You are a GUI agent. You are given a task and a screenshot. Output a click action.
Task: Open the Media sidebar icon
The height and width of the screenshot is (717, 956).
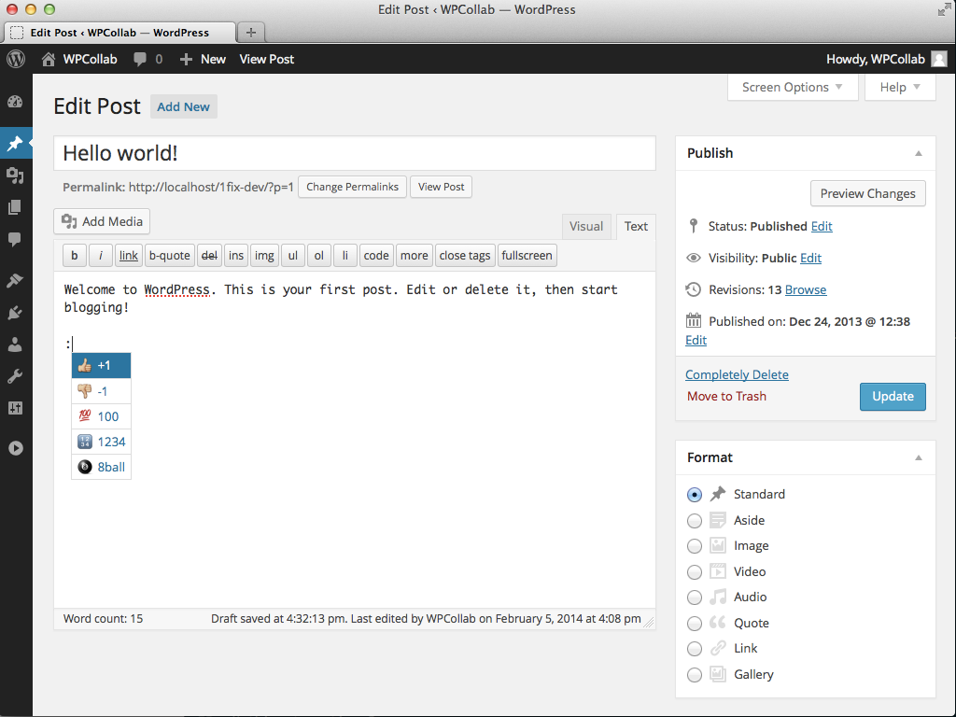(x=15, y=176)
